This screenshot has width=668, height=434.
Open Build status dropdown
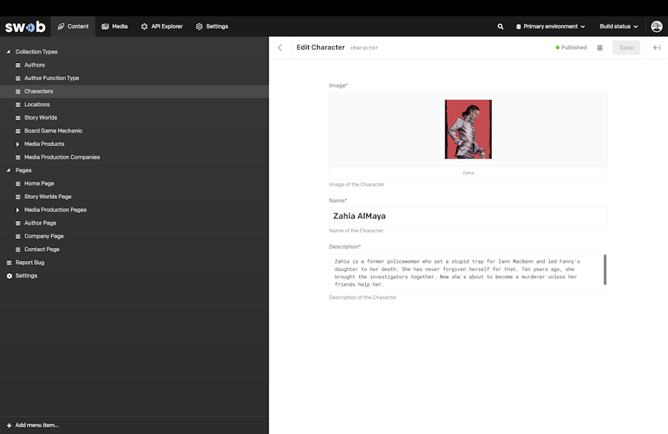click(618, 27)
